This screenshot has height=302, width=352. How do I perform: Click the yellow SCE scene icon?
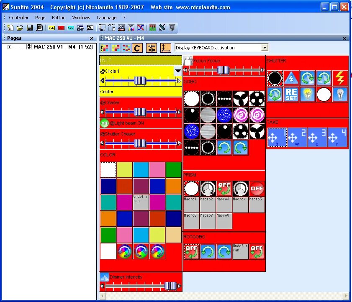pos(51,28)
